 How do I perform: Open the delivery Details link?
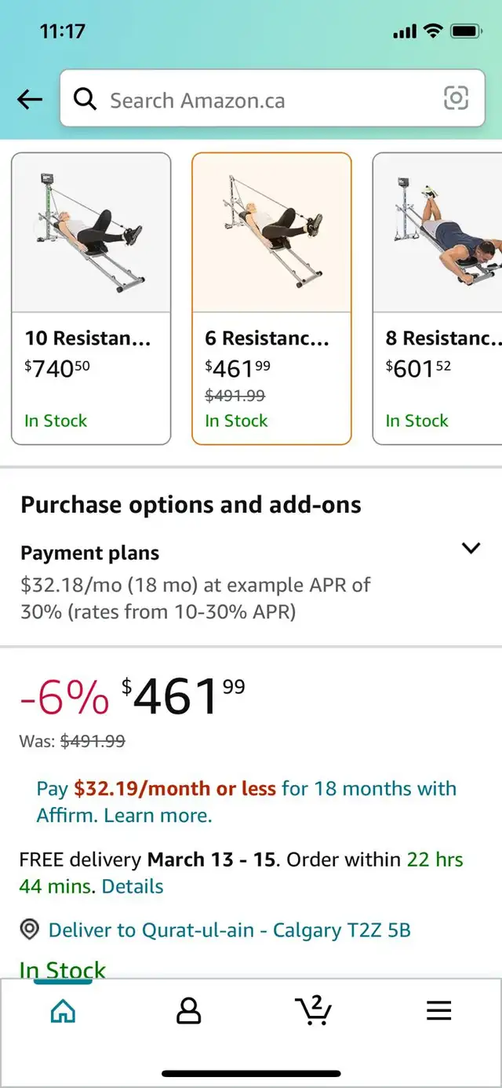coord(133,886)
